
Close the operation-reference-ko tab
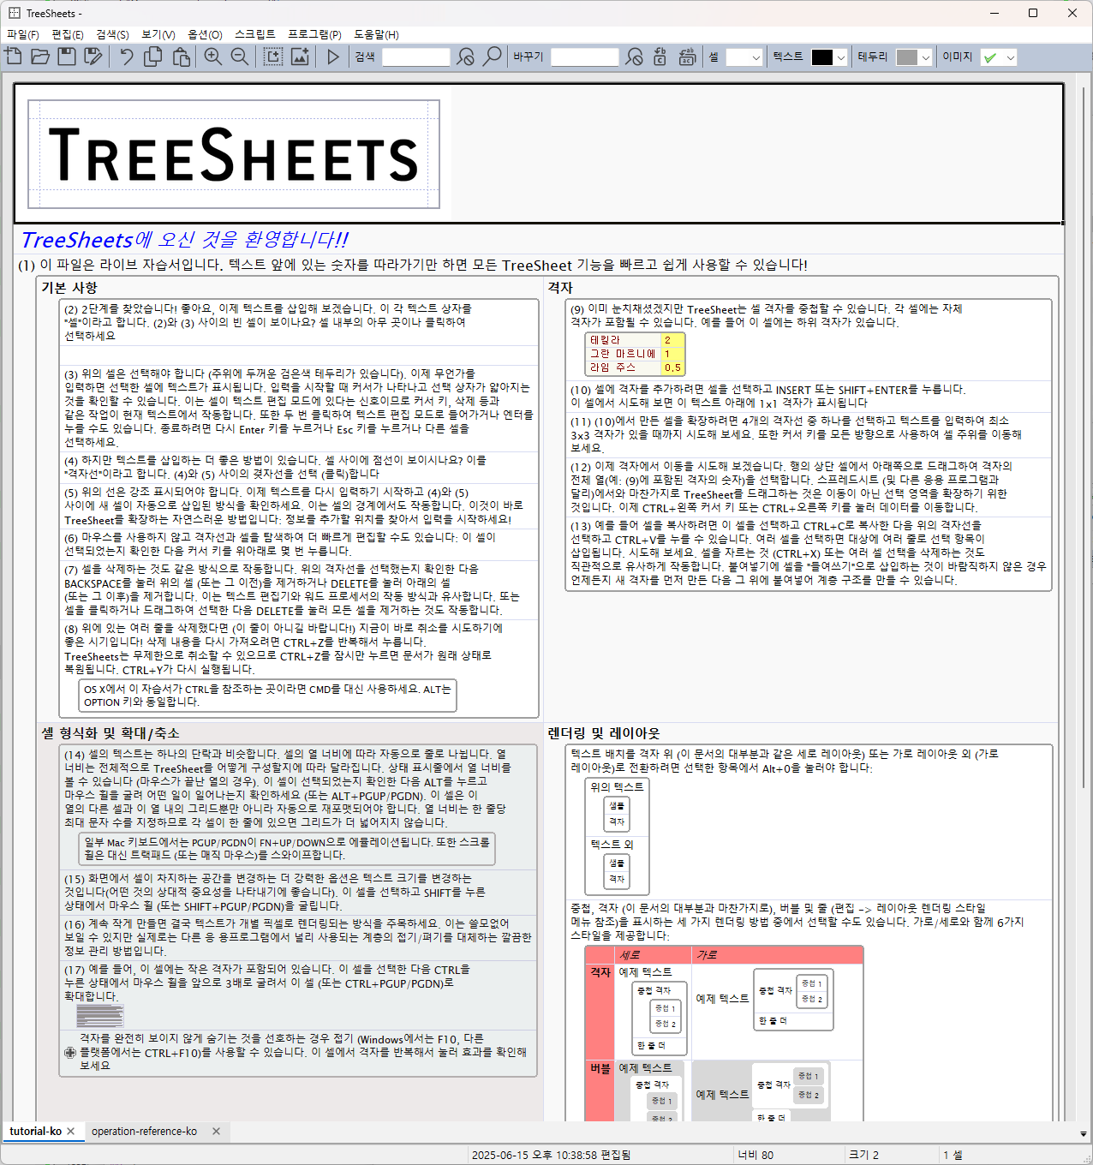tap(217, 1132)
